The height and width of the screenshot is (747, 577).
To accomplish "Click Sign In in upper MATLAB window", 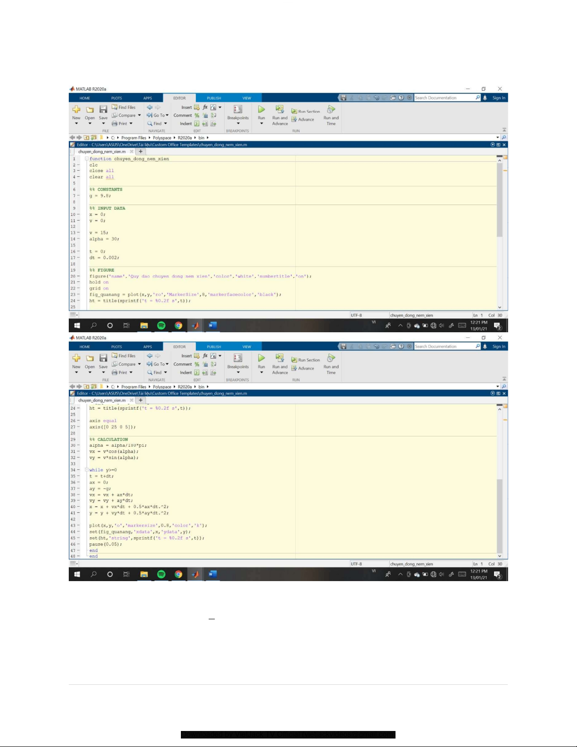I will [498, 98].
